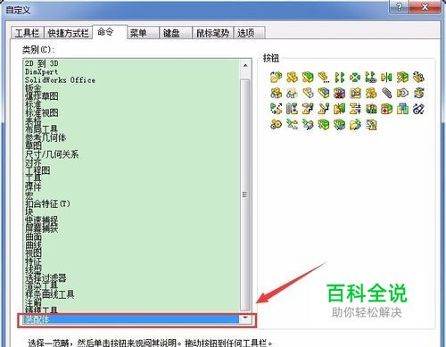Select the Linear Component Pattern icon
The width and height of the screenshot is (446, 347).
(339, 77)
